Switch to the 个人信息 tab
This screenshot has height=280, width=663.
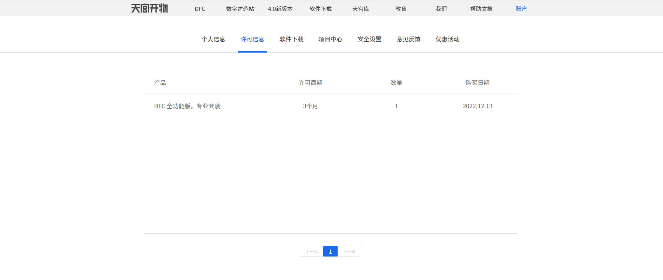[x=213, y=39]
